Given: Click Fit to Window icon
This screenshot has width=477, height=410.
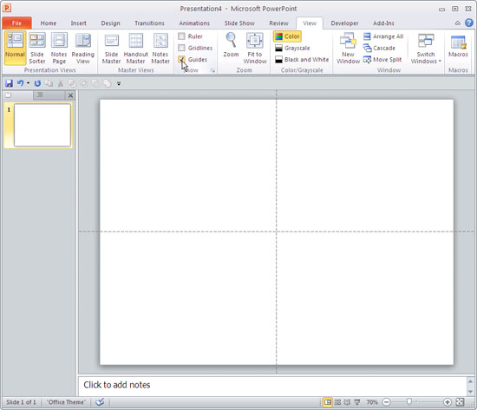Looking at the screenshot, I should pyautogui.click(x=255, y=40).
